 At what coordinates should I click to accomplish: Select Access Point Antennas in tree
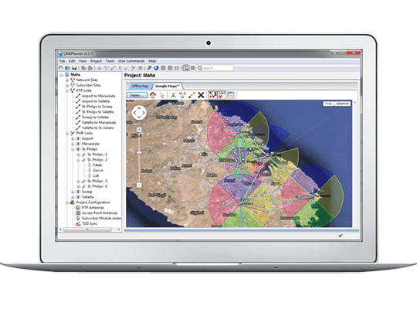coord(100,213)
